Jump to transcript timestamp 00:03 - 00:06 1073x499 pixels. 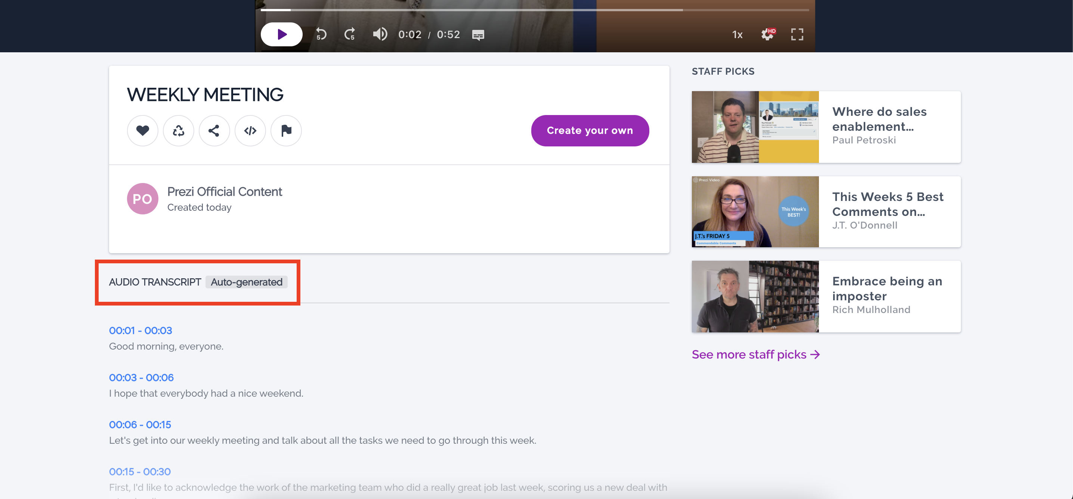point(141,377)
